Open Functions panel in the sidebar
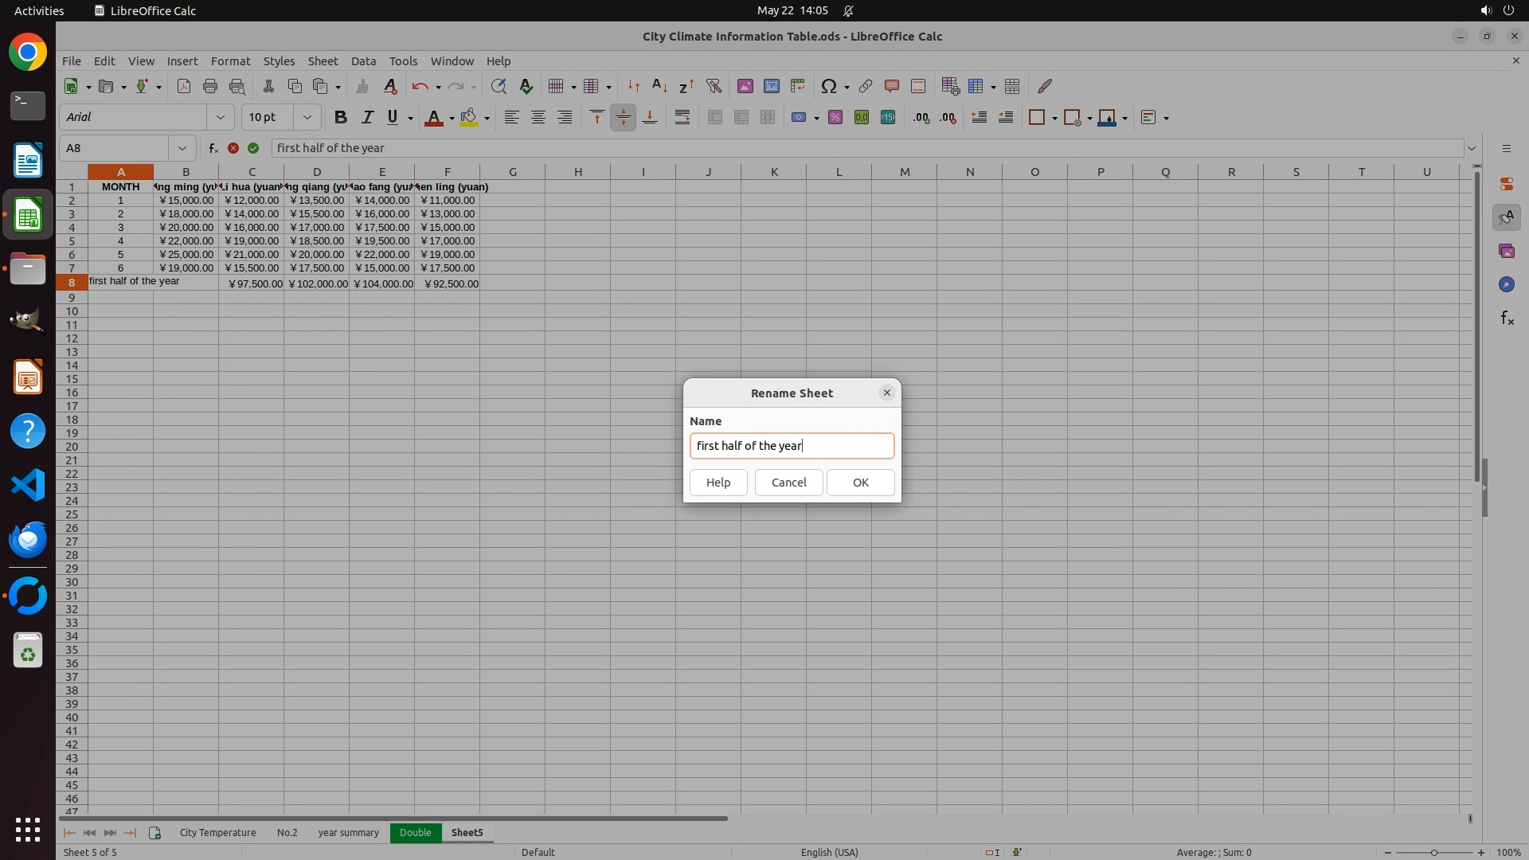Screen dimensions: 1529x860 click(x=1507, y=319)
